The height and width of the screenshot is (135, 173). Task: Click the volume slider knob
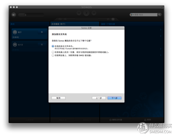pos(25,14)
